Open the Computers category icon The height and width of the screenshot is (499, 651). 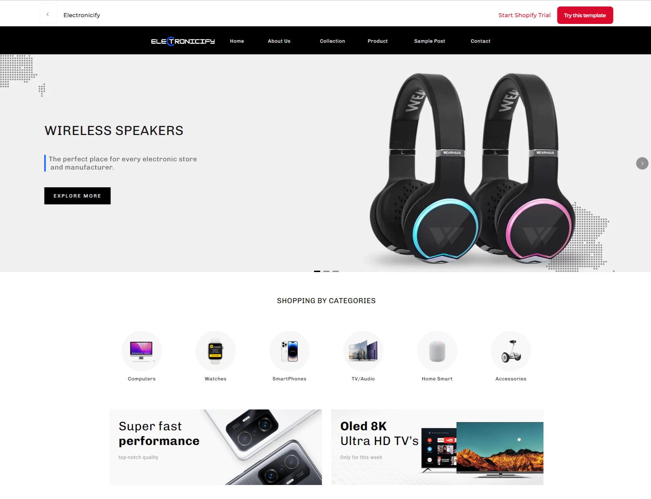142,351
